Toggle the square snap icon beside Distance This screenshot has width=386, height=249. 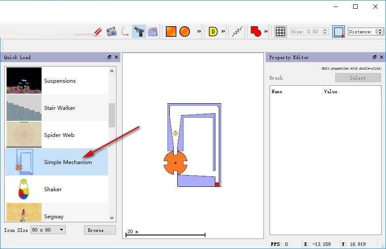tap(338, 32)
